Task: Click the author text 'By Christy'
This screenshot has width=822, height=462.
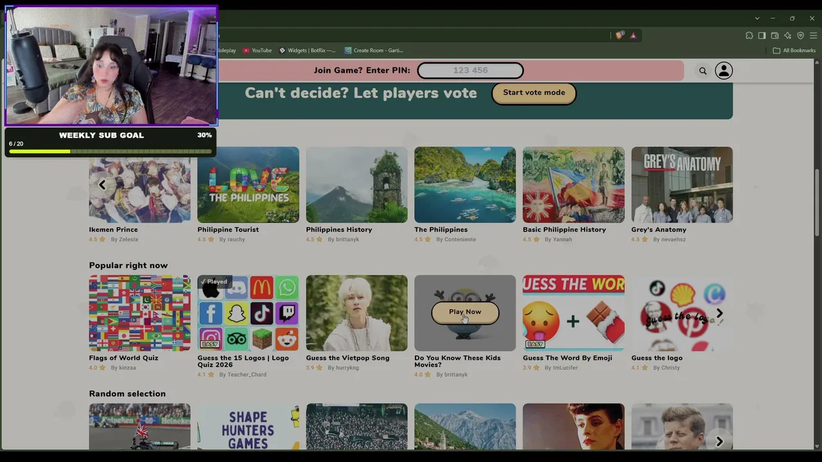Action: point(667,368)
